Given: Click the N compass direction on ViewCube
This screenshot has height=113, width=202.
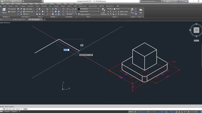Looking at the screenshot, I should 196,24.
